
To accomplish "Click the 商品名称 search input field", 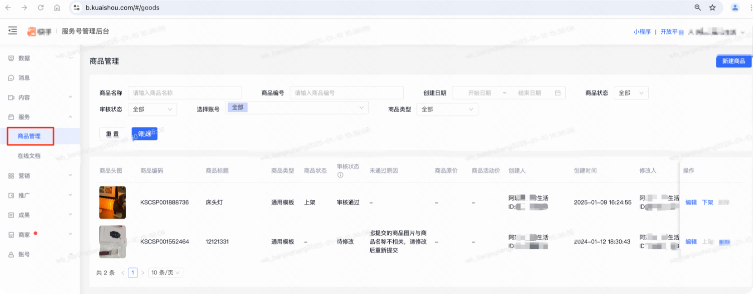I will coord(185,92).
